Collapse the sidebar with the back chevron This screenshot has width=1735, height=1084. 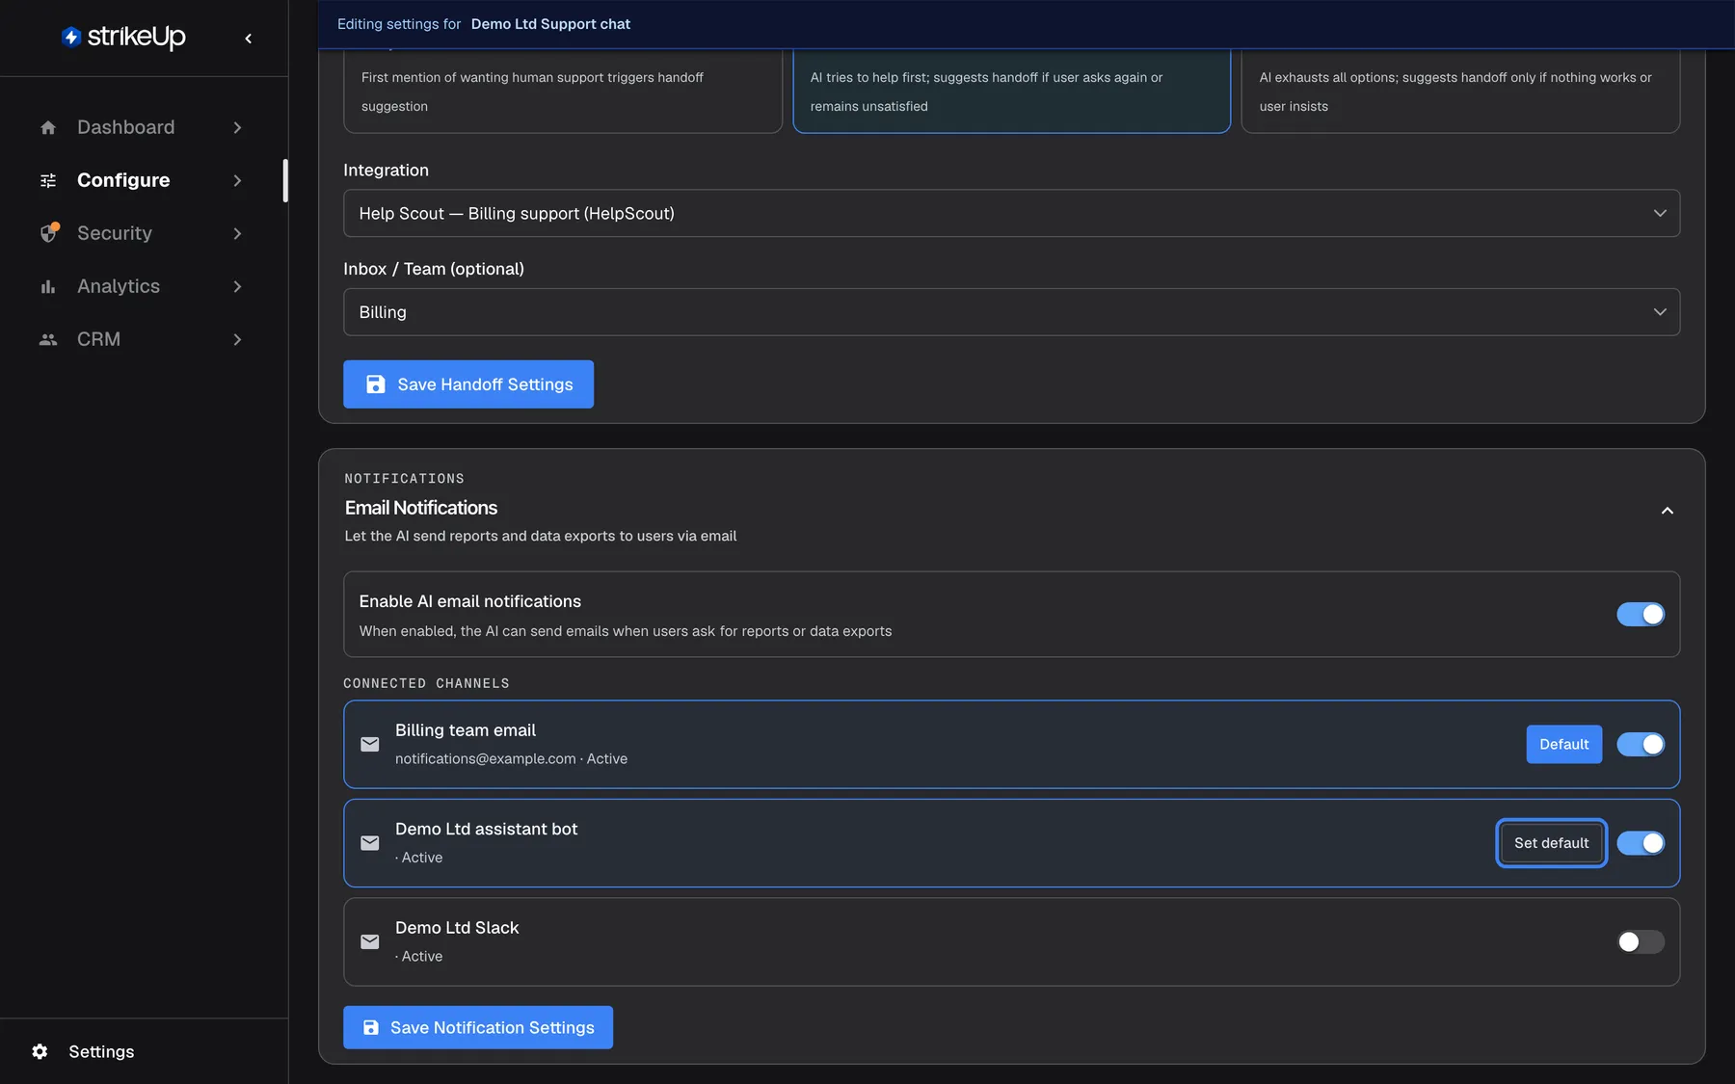249,39
